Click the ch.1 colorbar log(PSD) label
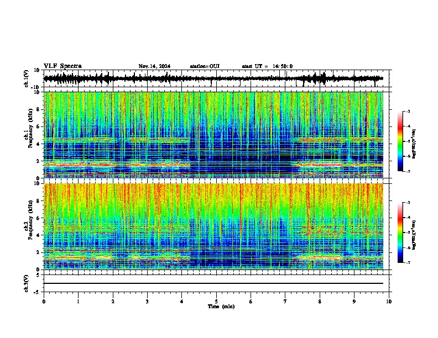The image size is (438, 338). pos(414,144)
